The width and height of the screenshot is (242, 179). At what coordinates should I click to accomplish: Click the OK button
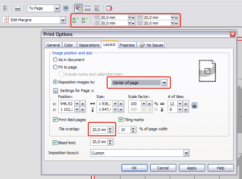point(134,168)
